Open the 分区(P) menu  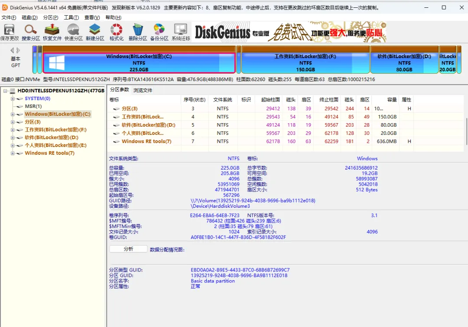click(51, 18)
